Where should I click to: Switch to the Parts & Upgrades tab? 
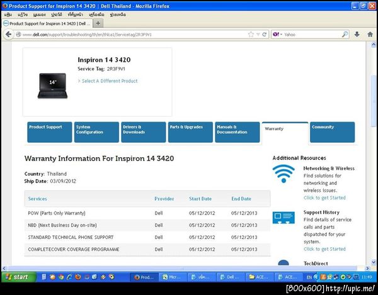pyautogui.click(x=190, y=132)
